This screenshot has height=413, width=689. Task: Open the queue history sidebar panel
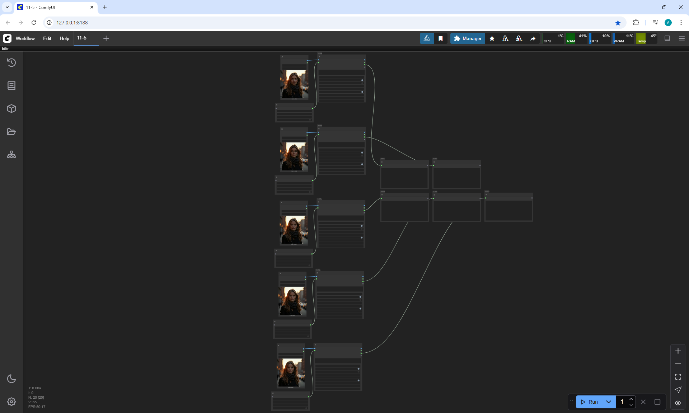point(11,63)
